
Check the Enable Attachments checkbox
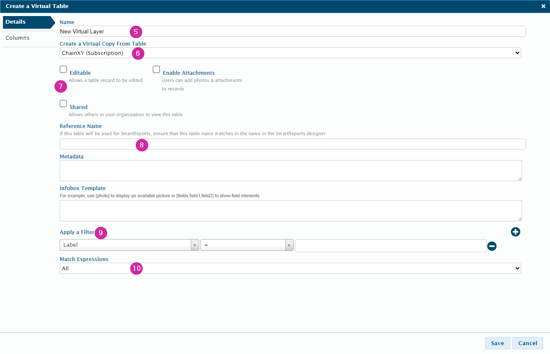click(x=157, y=69)
